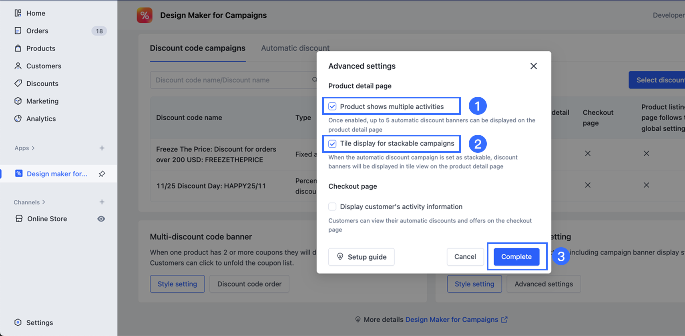The width and height of the screenshot is (685, 336).
Task: Enable Display customer's activity information checkbox
Action: 332,206
